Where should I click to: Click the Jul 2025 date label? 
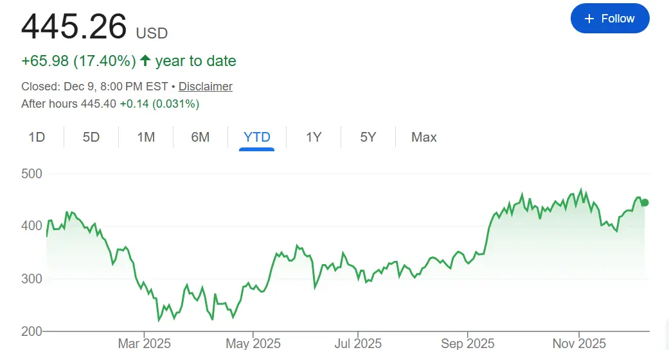[x=359, y=344]
